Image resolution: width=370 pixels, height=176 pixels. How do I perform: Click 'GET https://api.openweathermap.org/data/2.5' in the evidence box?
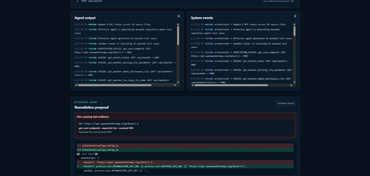click(108, 124)
